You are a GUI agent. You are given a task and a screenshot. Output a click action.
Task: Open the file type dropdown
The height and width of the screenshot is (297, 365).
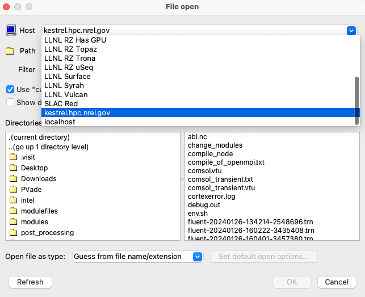coord(197,257)
